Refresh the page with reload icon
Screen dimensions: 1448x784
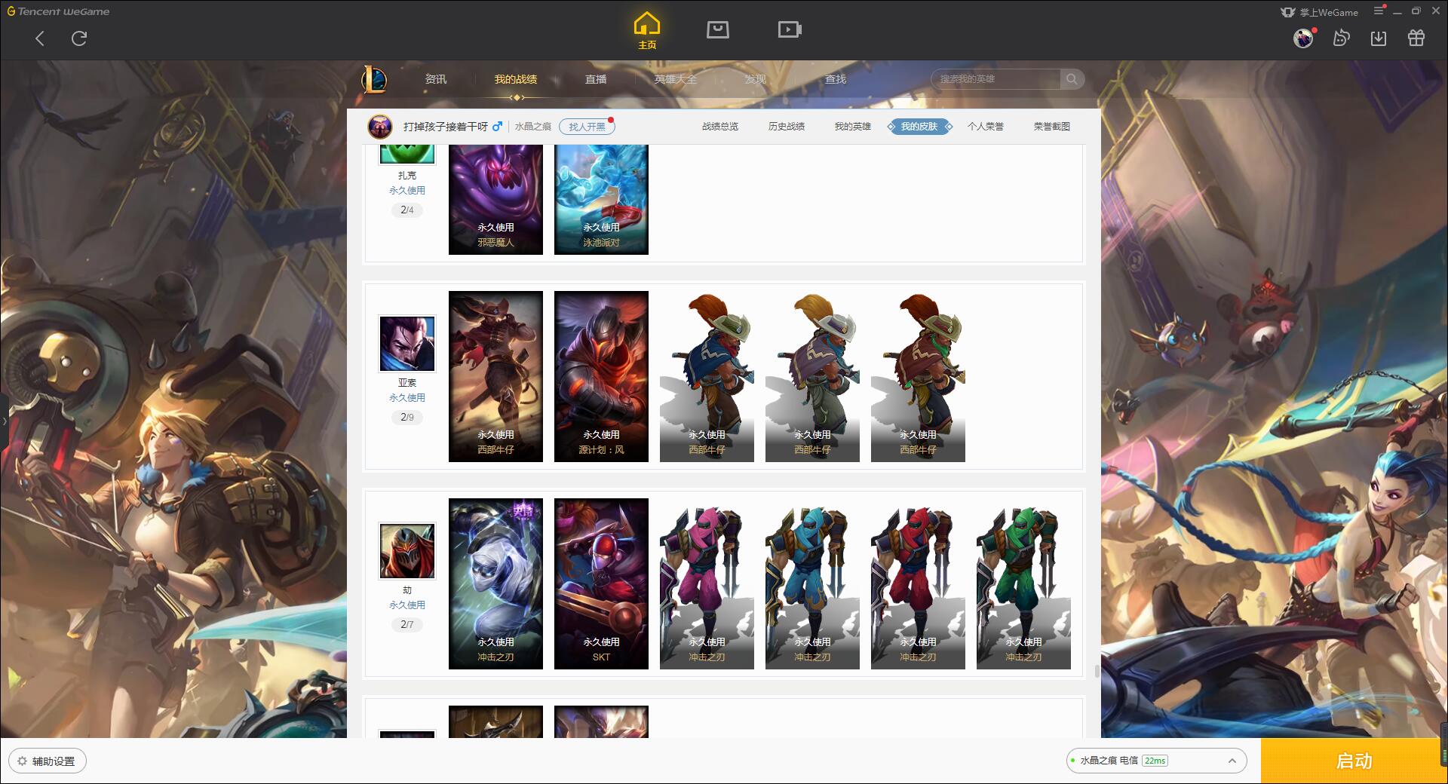pos(79,38)
